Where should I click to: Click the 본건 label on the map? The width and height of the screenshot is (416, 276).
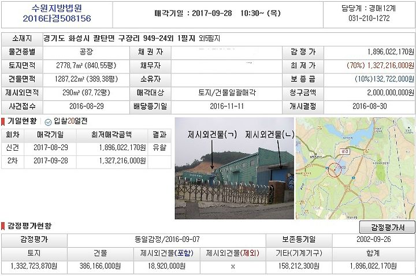345,151
